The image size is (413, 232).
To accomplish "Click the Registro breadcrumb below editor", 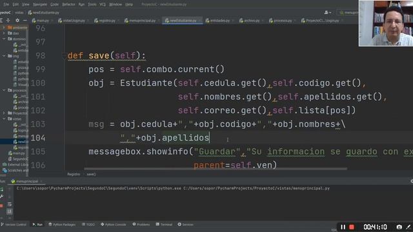I will point(74,174).
